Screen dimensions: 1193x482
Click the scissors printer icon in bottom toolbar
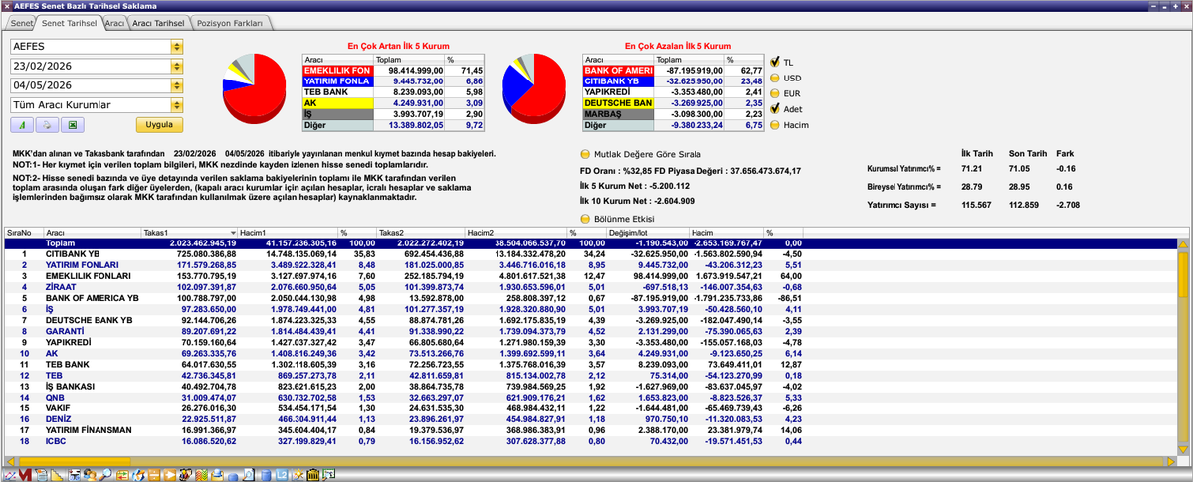(x=74, y=475)
